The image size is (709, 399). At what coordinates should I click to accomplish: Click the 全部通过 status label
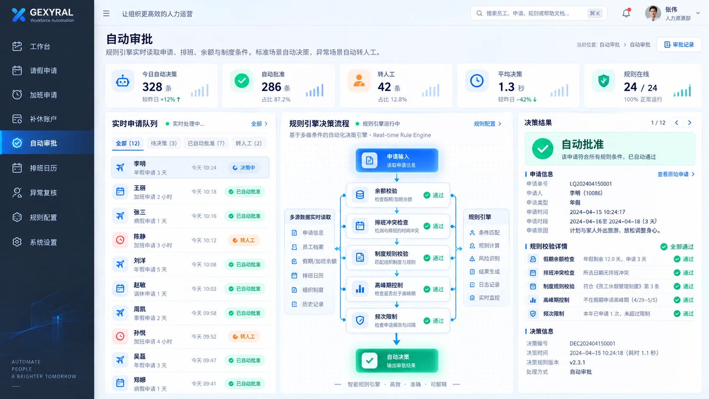click(677, 247)
